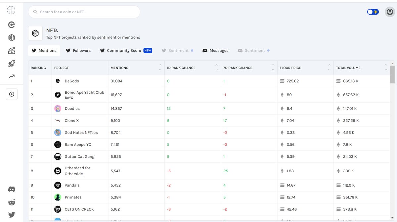Sort by Floor Price column arrows
The image size is (397, 222).
pos(329,67)
